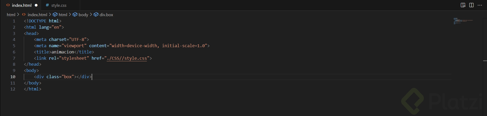Click the open preview to the side icon
Image resolution: width=487 pixels, height=116 pixels.
463,5
